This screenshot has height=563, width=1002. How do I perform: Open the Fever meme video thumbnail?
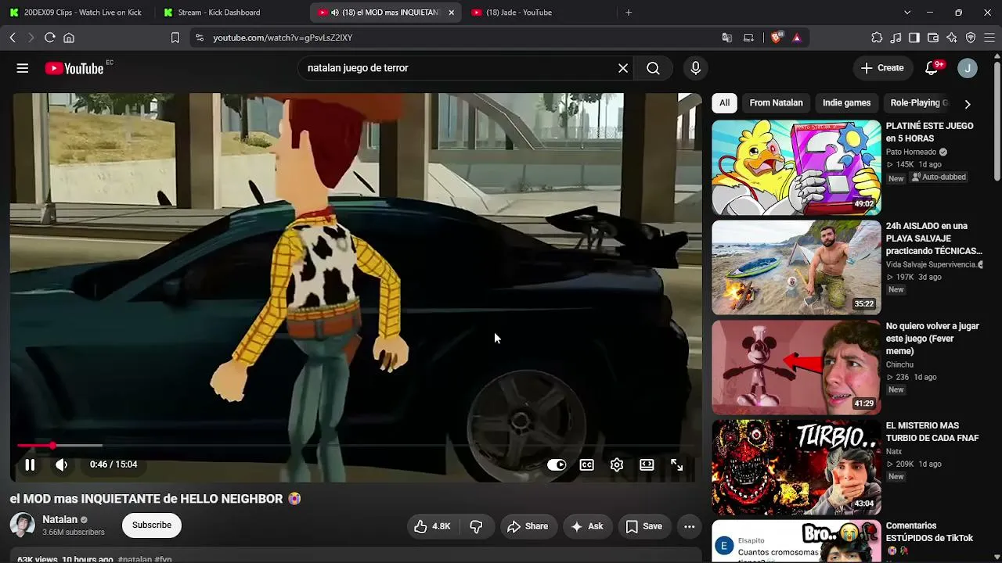pyautogui.click(x=796, y=368)
